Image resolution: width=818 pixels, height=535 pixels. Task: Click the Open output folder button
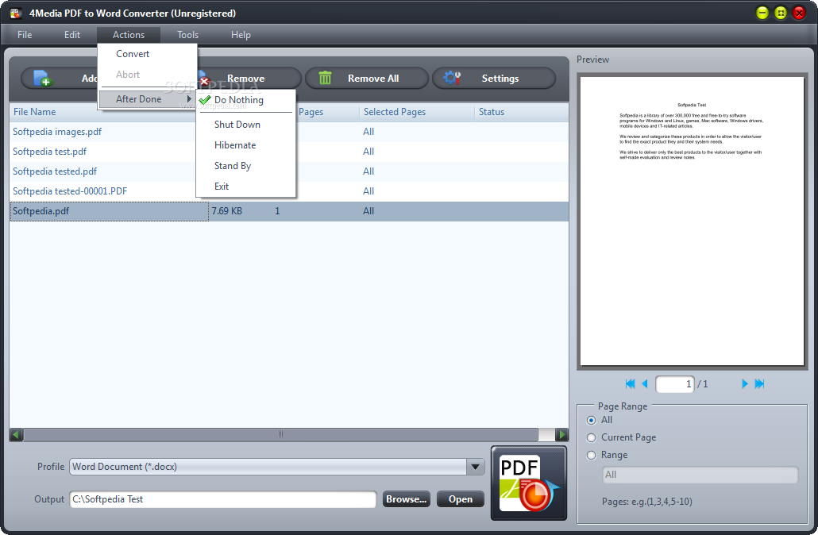460,499
